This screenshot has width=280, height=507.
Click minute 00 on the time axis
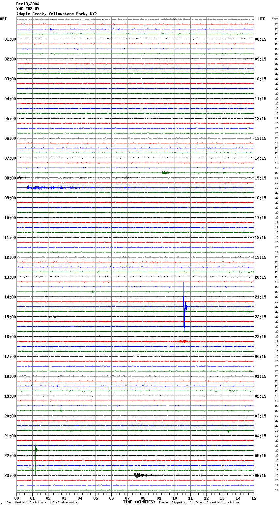tap(17, 498)
